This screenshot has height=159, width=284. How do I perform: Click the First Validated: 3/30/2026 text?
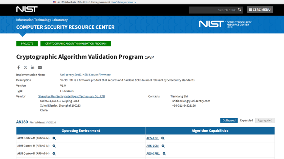coord(43,123)
